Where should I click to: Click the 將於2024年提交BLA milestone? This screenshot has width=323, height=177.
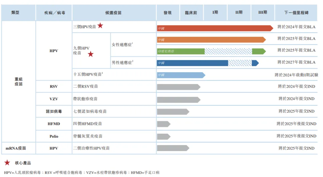(296, 27)
